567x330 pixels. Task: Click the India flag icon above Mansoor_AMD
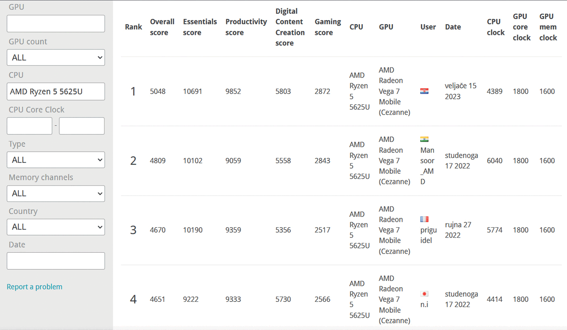click(x=424, y=139)
